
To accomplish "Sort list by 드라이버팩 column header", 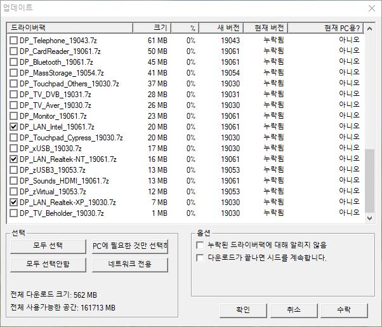I will point(69,28).
